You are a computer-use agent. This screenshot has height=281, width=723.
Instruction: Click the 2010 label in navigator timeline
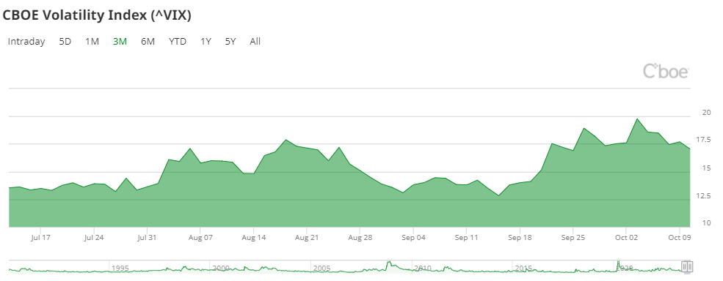tap(422, 268)
